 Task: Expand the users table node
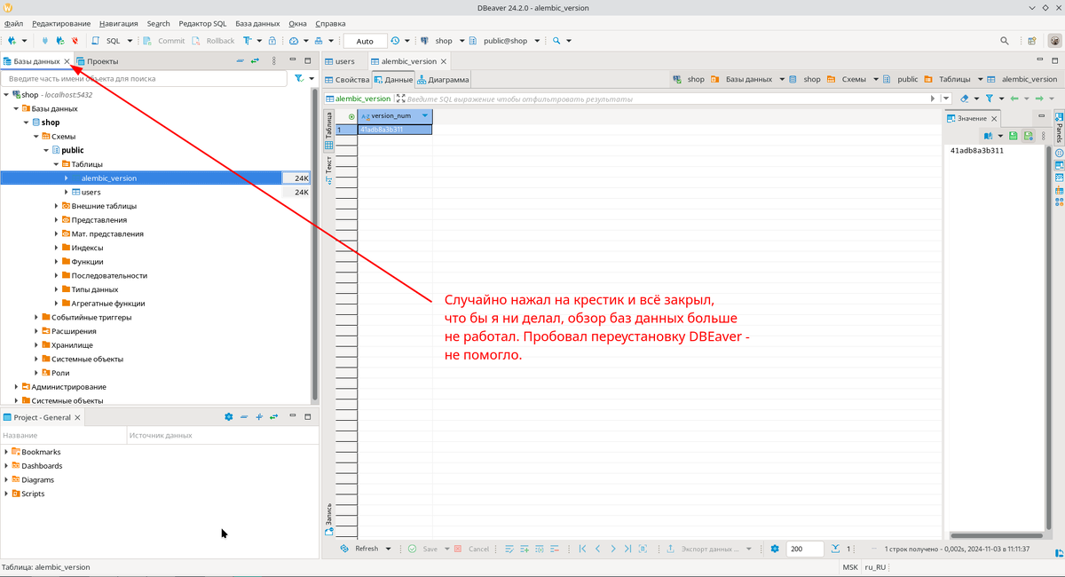[66, 192]
